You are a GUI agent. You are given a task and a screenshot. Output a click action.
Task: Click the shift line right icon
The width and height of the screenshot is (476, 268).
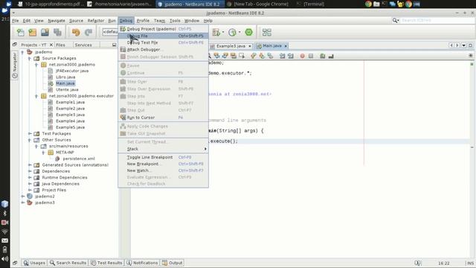(x=291, y=56)
